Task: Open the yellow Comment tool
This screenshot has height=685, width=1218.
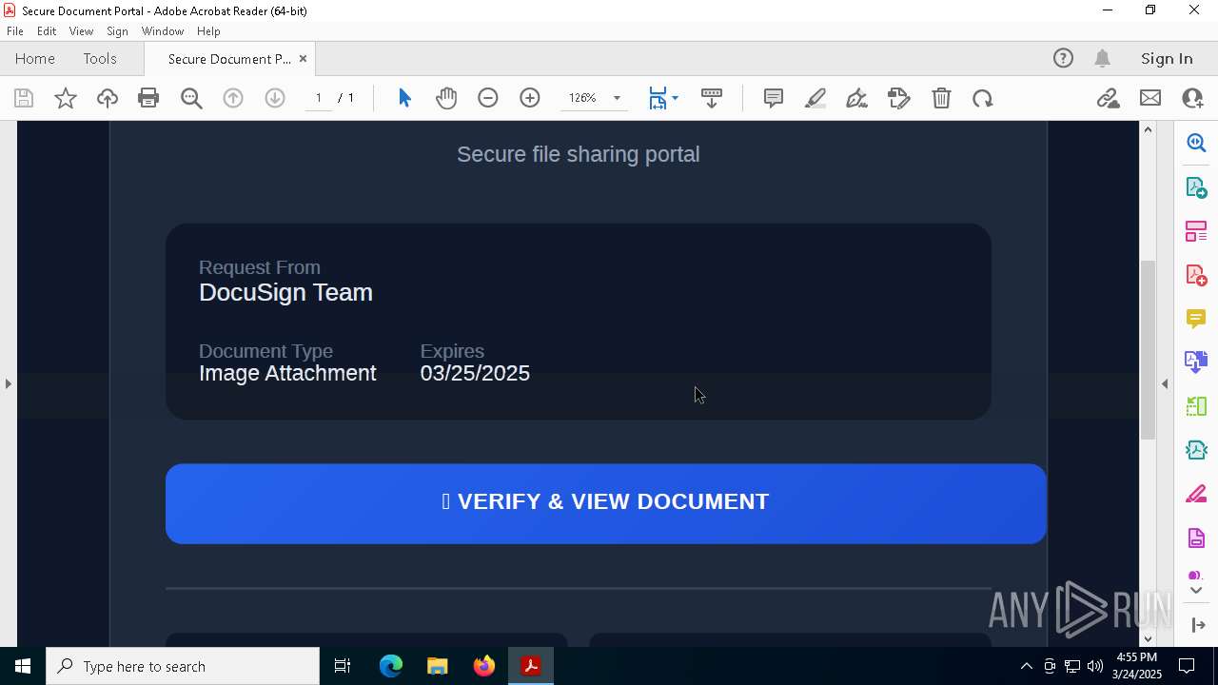Action: pos(1196,319)
